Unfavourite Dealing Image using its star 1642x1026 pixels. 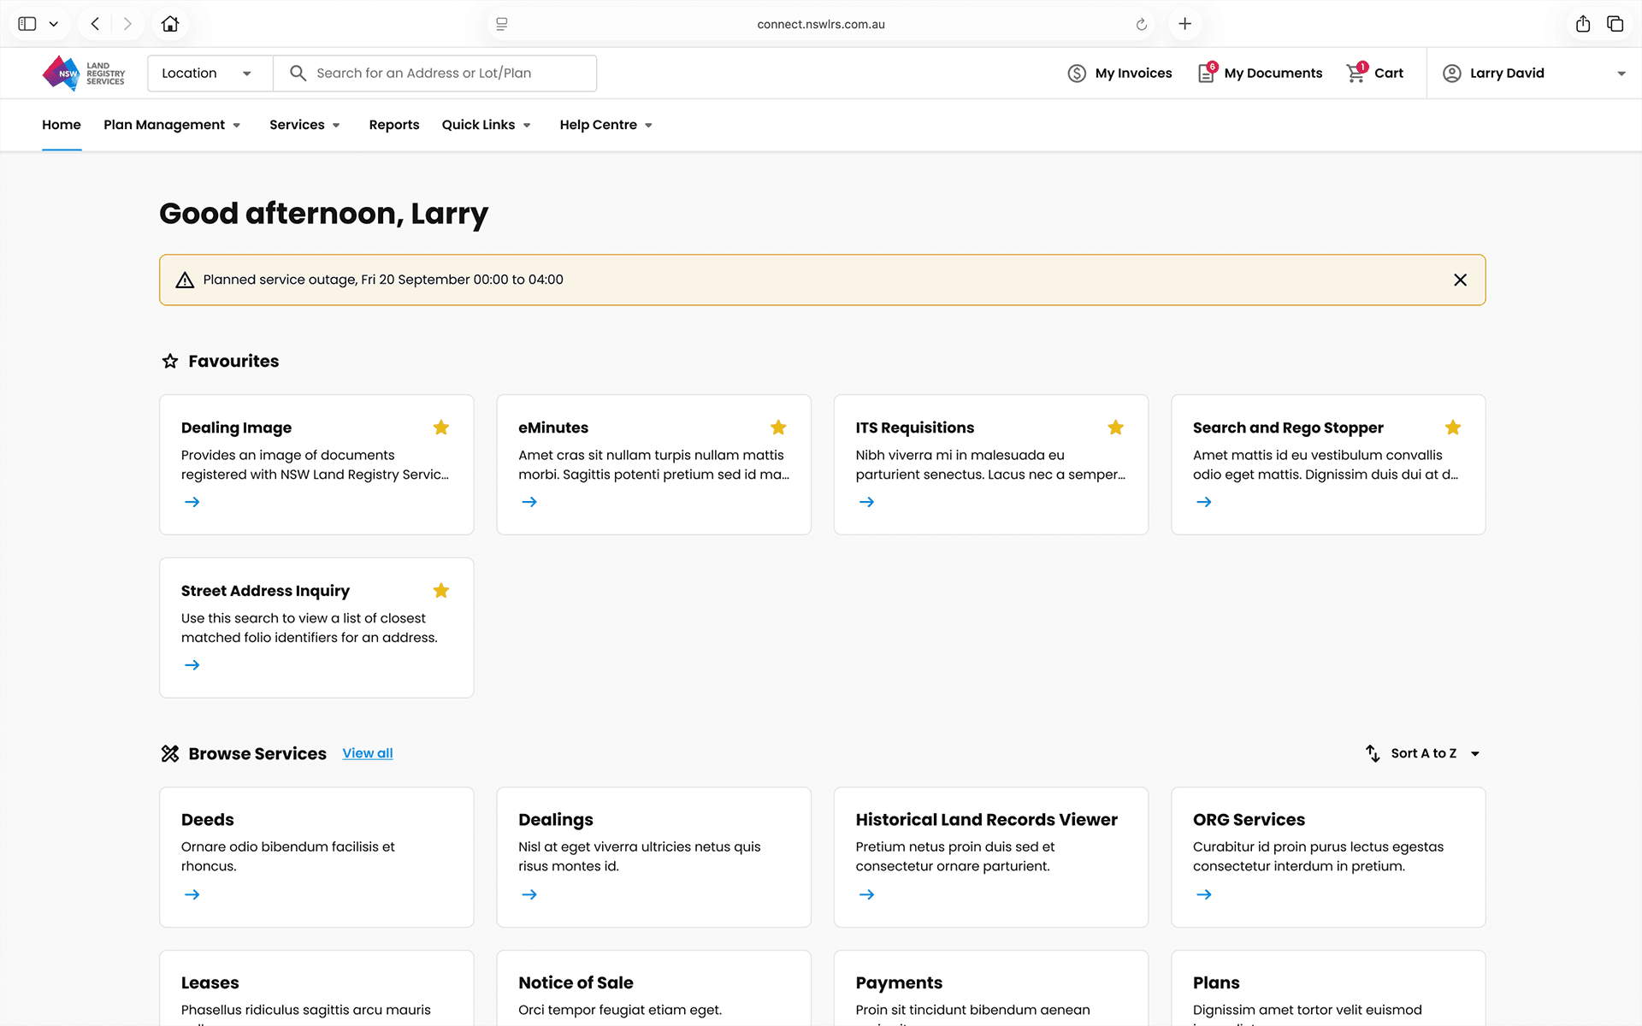[x=441, y=427]
